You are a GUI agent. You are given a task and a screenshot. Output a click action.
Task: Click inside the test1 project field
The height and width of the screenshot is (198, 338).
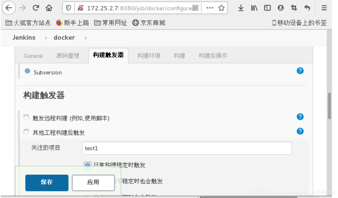[187, 148]
